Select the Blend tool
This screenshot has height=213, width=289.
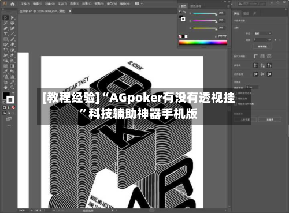click(12, 72)
